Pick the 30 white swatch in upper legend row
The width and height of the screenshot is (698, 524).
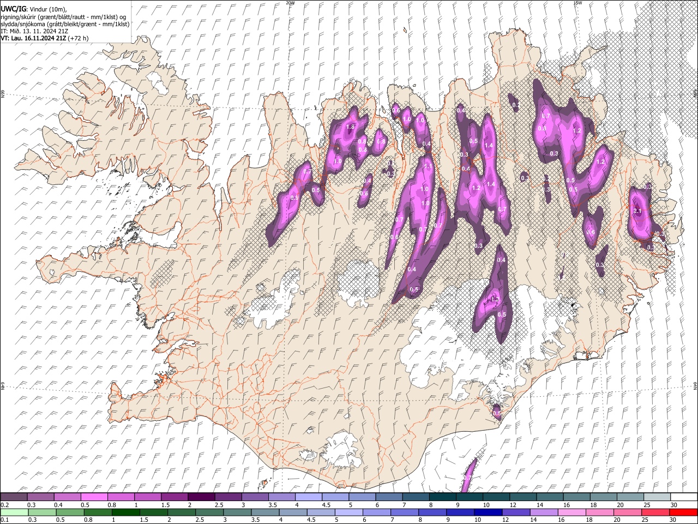[x=683, y=497]
